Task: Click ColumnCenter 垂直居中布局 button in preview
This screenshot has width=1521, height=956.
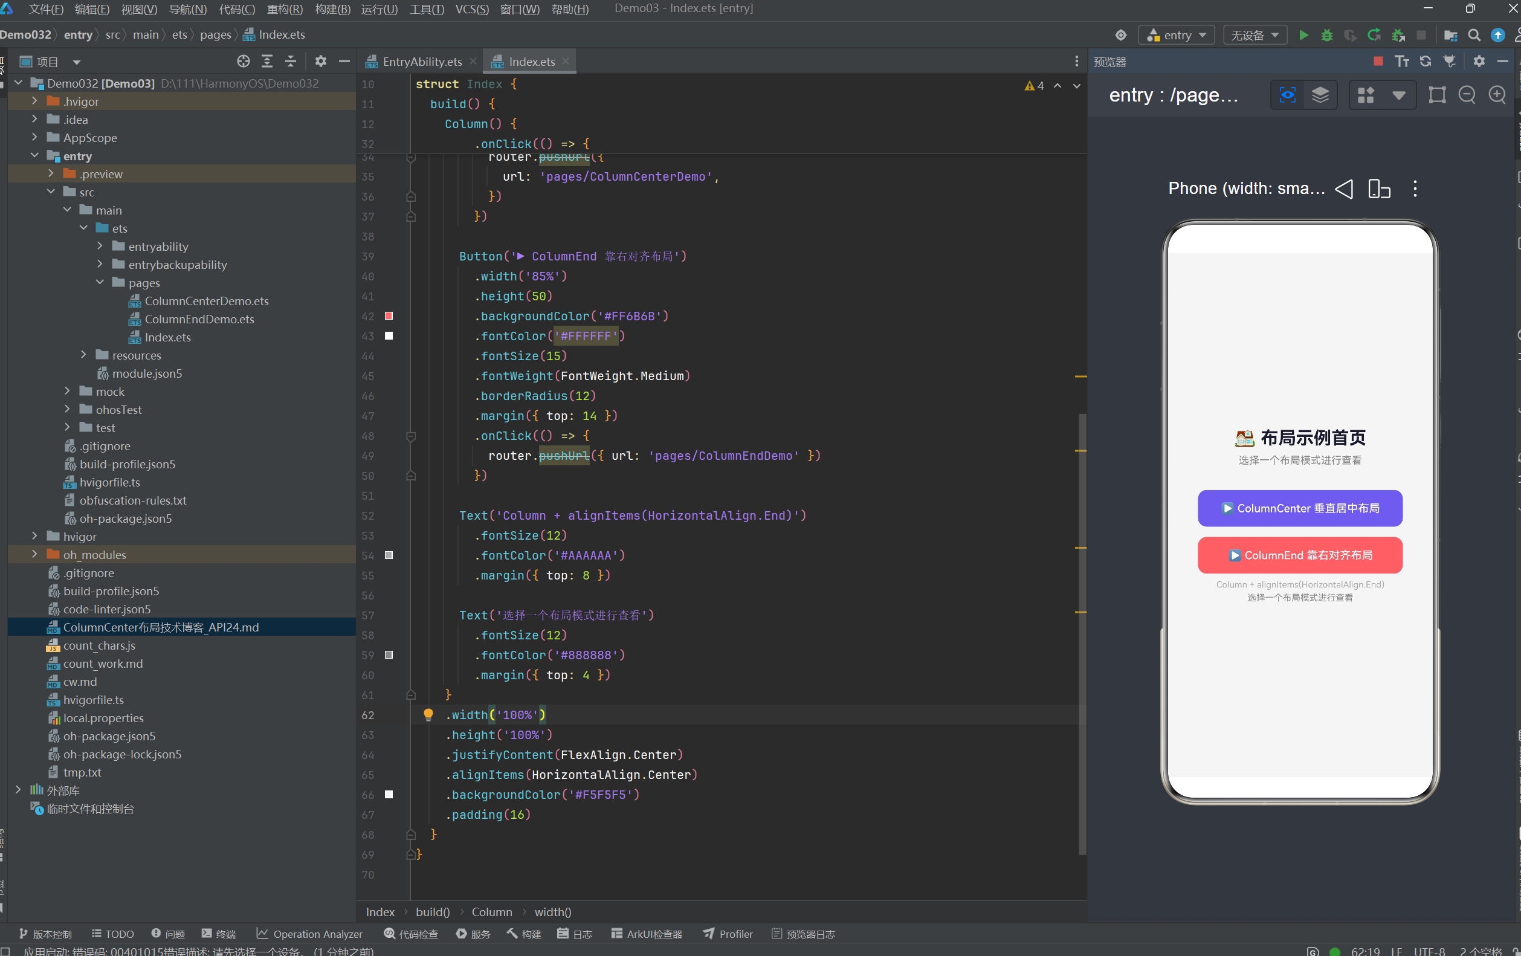Action: [x=1300, y=508]
